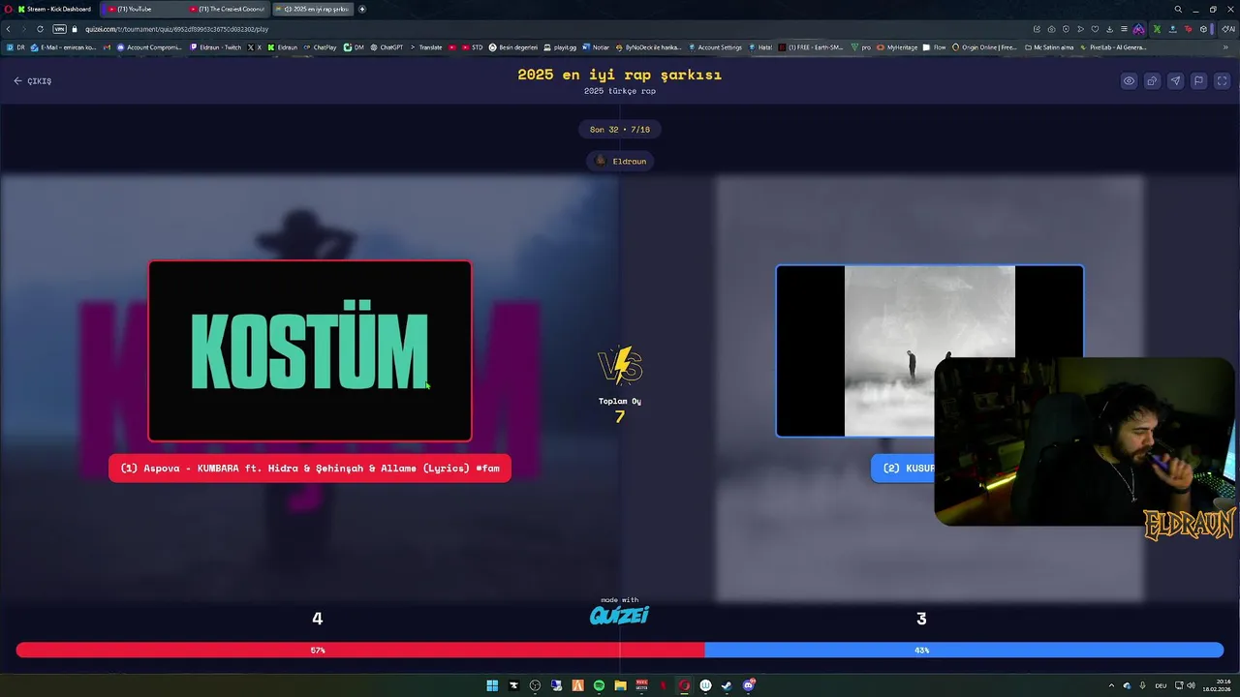Open the Account Settings bookmark
This screenshot has height=697, width=1240.
point(715,47)
